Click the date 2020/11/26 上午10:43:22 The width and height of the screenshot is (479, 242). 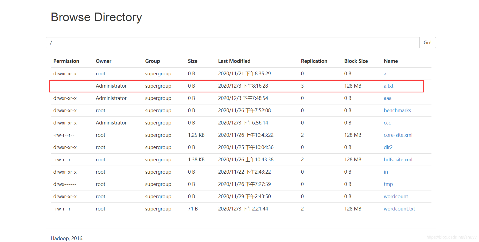point(246,135)
